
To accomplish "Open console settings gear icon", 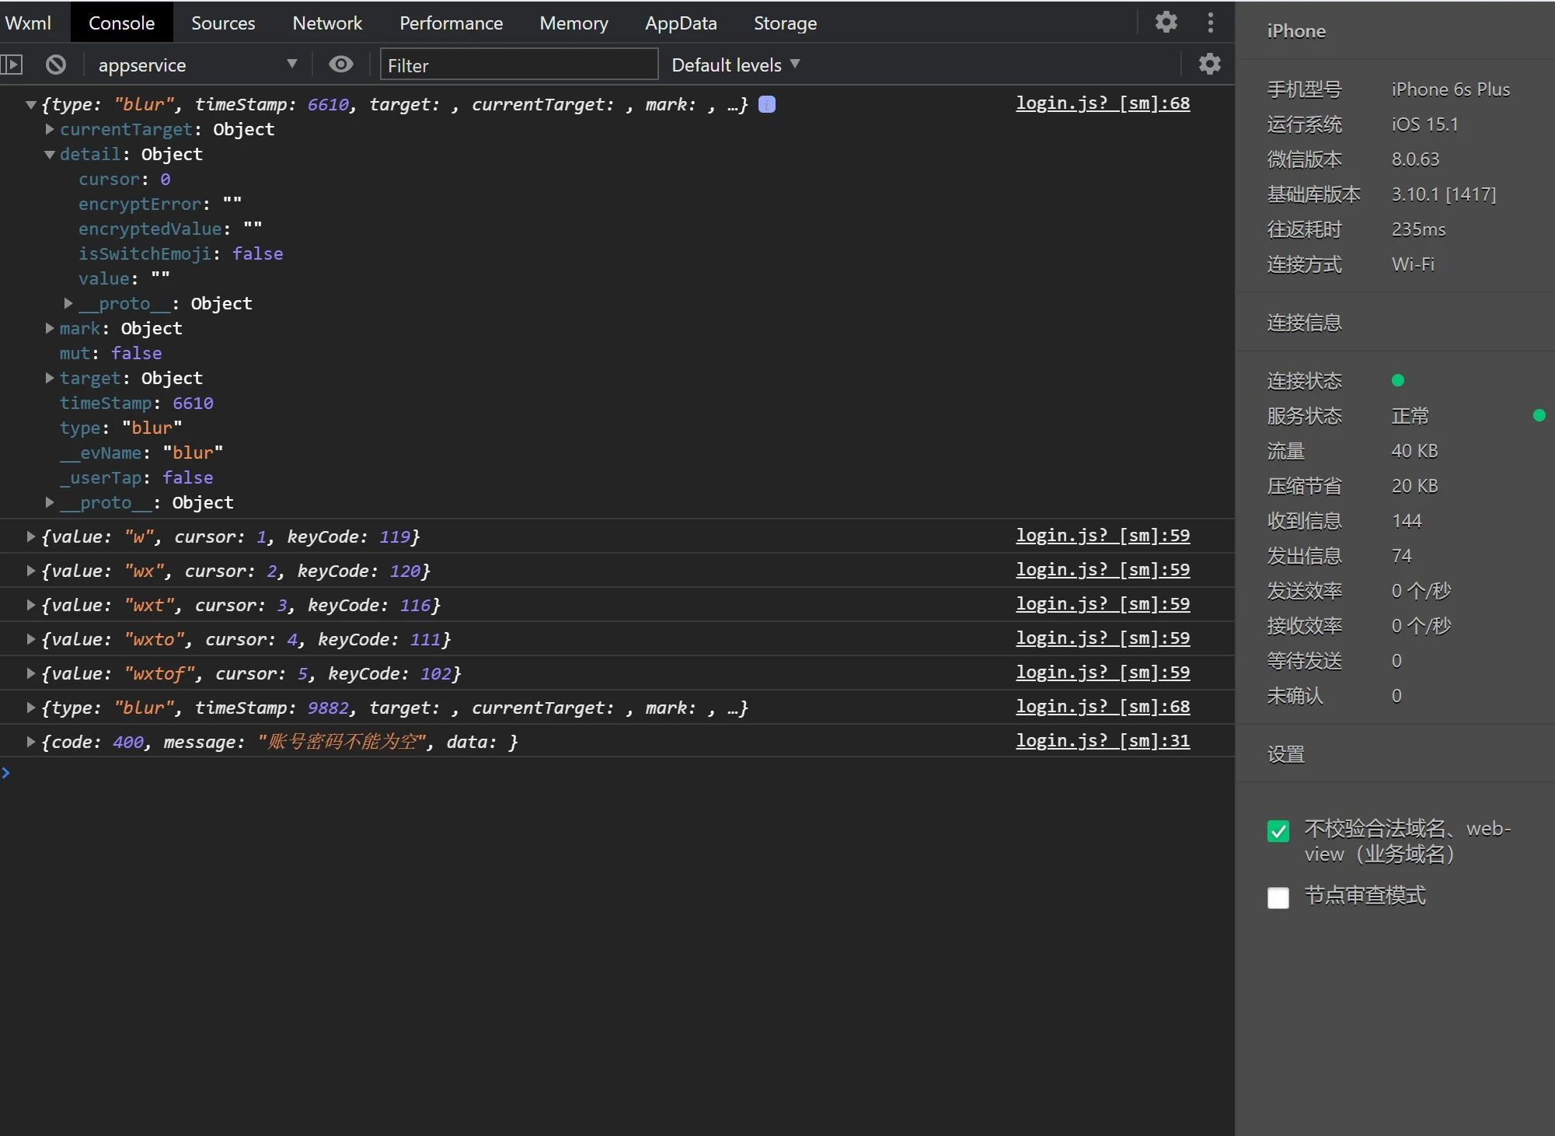I will pos(1209,65).
